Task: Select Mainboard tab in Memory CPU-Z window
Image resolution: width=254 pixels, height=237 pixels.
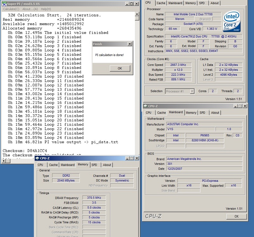Action: click(x=68, y=165)
